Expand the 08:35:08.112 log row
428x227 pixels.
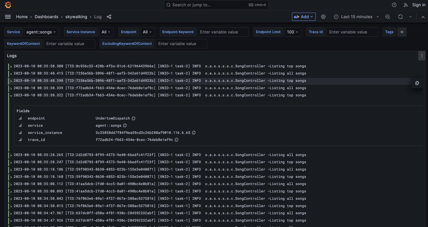tap(11, 184)
